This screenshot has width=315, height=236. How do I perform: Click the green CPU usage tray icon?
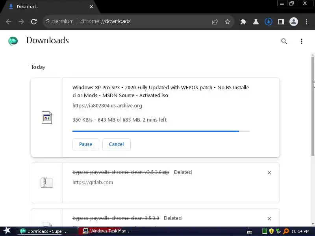coord(265,231)
